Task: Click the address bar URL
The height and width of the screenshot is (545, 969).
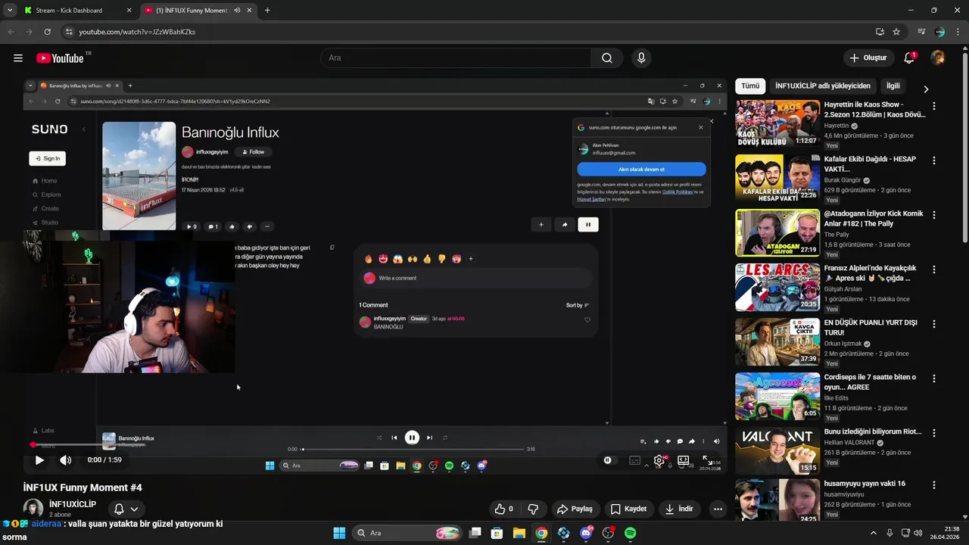Action: click(137, 32)
